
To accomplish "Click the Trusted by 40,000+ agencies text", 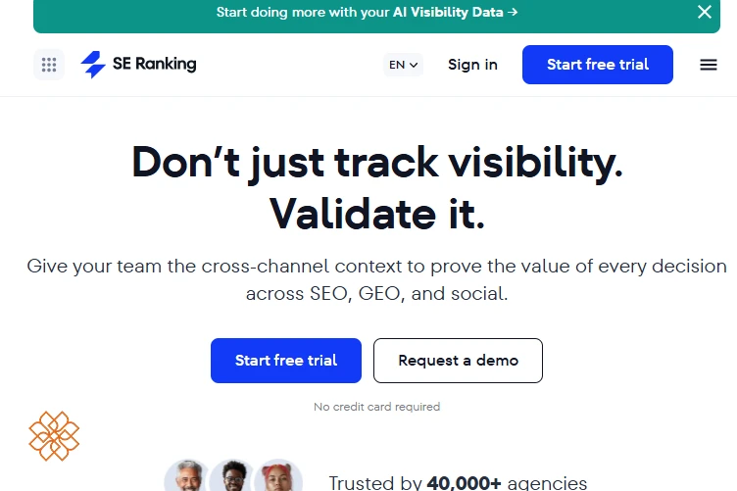I will point(458,483).
